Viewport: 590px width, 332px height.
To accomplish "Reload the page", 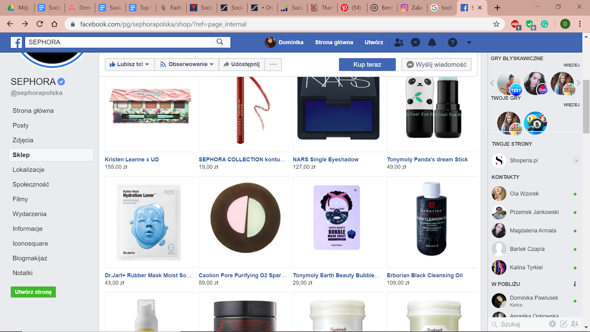I will (x=39, y=24).
